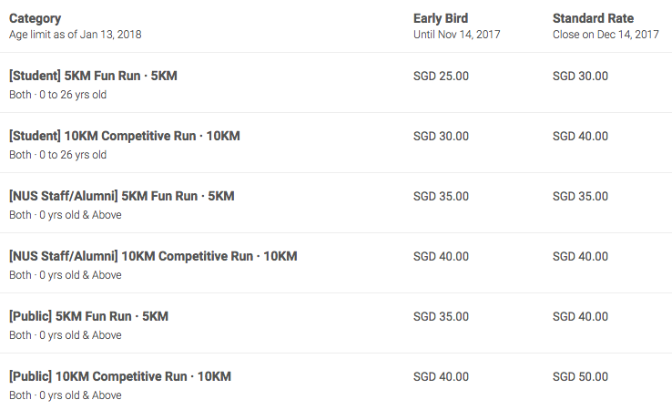This screenshot has height=410, width=672.
Task: Click Student 5KM early bird price SGD 25.00
Action: [441, 76]
